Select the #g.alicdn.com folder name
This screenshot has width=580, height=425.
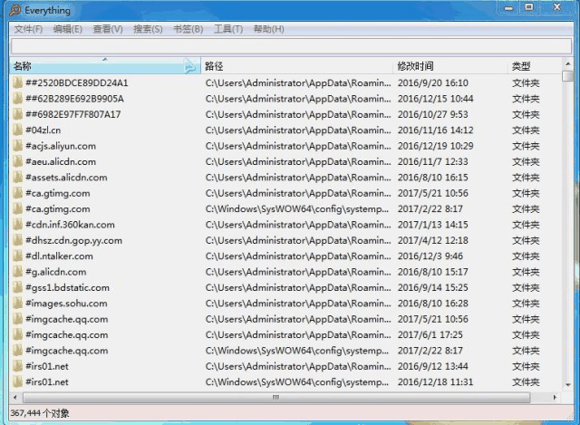[x=56, y=272]
